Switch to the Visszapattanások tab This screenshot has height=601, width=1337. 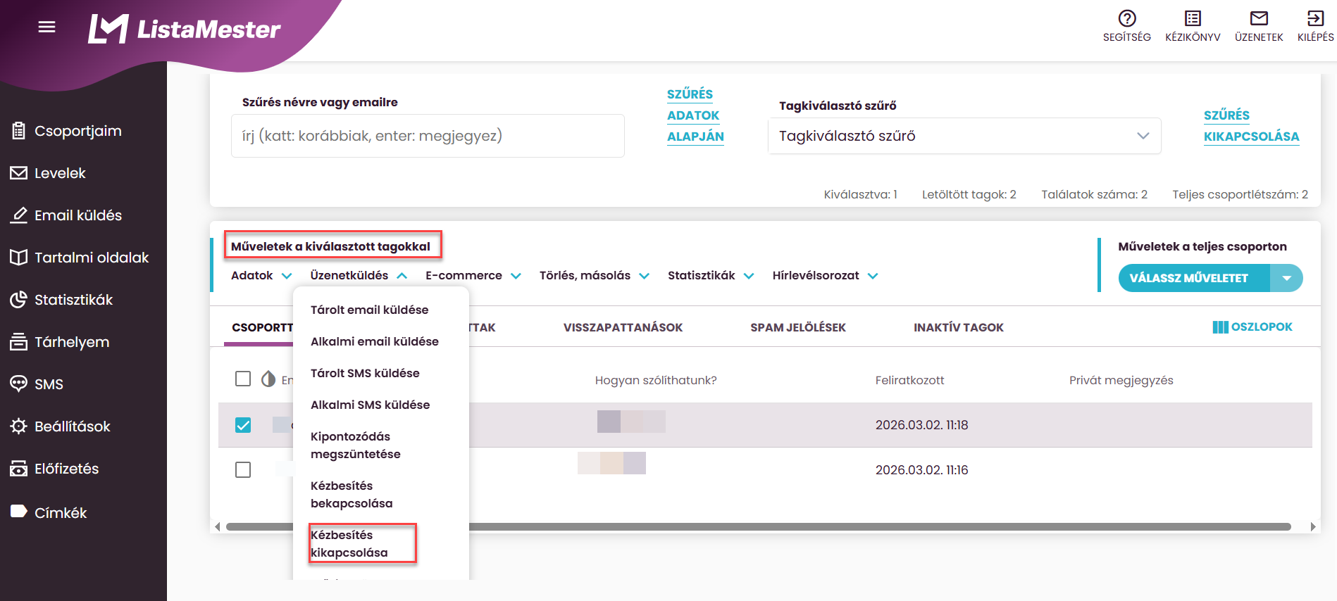click(623, 327)
